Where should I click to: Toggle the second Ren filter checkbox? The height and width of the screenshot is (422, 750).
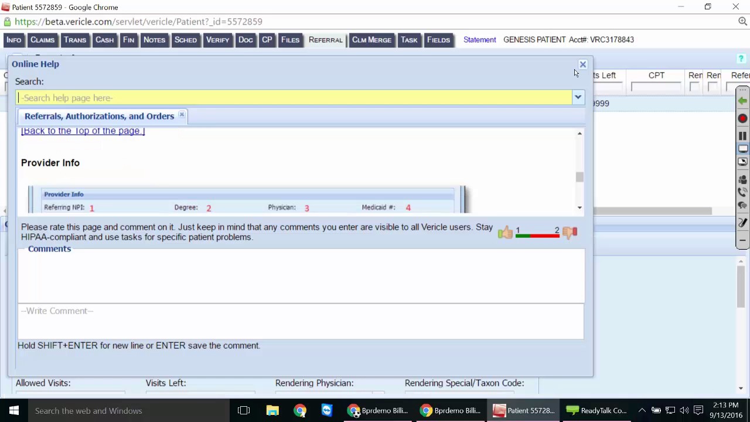(x=713, y=87)
